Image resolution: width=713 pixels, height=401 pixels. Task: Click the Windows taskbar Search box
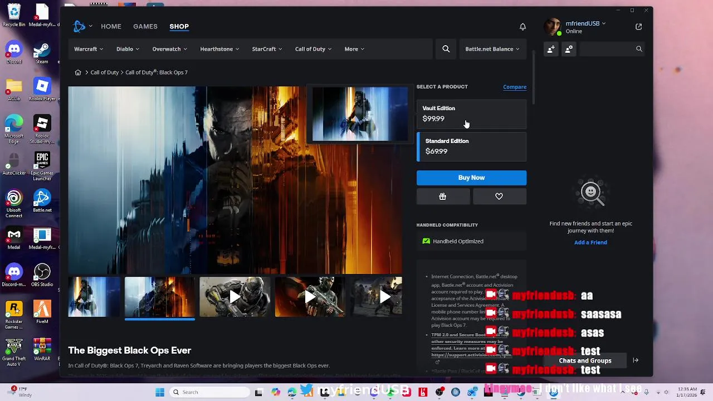pyautogui.click(x=209, y=392)
